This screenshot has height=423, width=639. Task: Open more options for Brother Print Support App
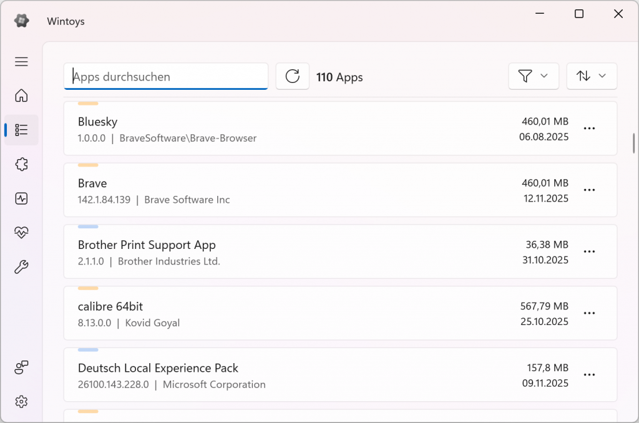pyautogui.click(x=589, y=251)
